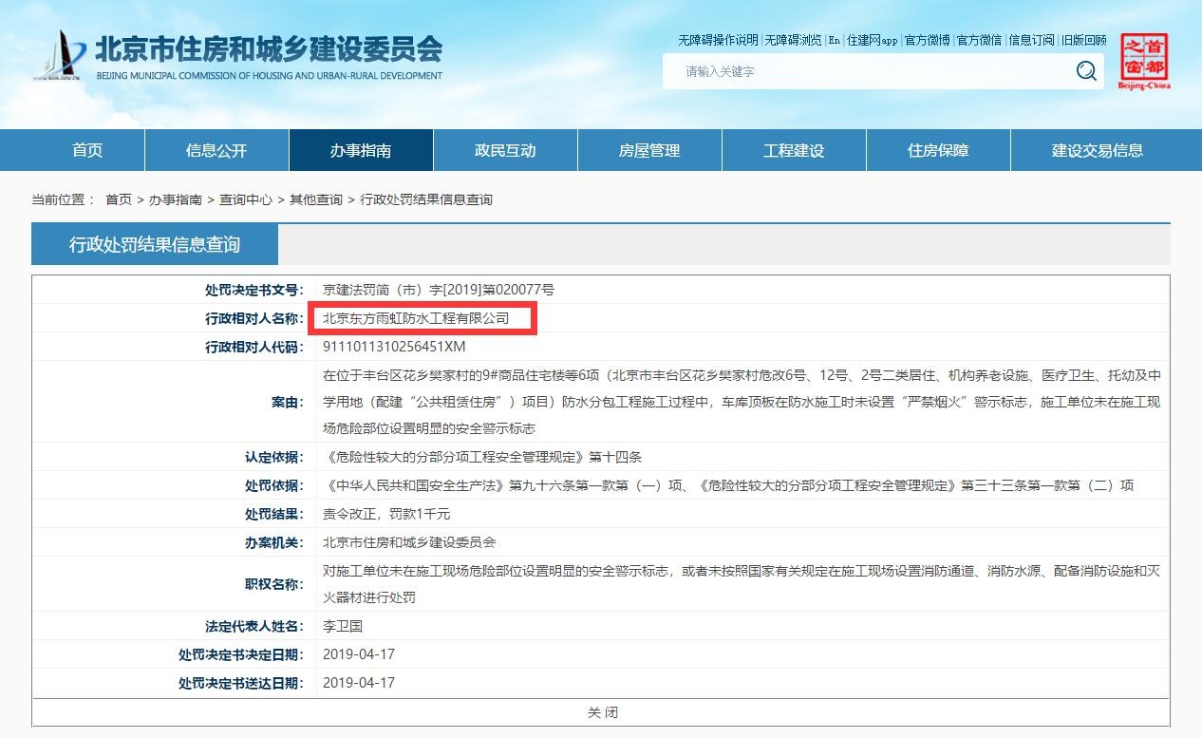1202x738 pixels.
Task: Open the 信息公开 navigation tab
Action: (216, 150)
